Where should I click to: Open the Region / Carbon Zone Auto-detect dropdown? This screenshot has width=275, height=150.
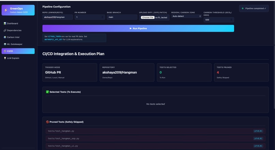click(187, 16)
